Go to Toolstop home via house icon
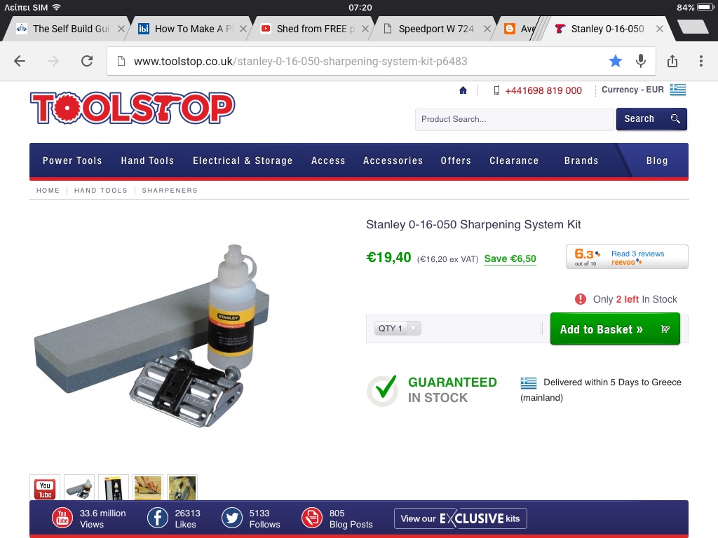Viewport: 718px width, 538px height. (463, 90)
